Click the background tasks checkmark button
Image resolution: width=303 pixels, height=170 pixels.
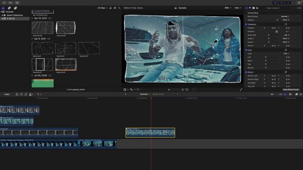pyautogui.click(x=17, y=3)
